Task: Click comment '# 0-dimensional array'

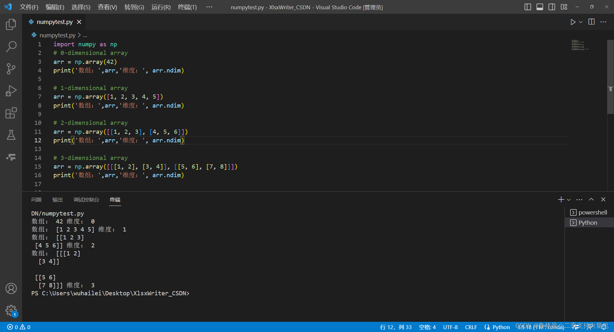Action: point(91,53)
